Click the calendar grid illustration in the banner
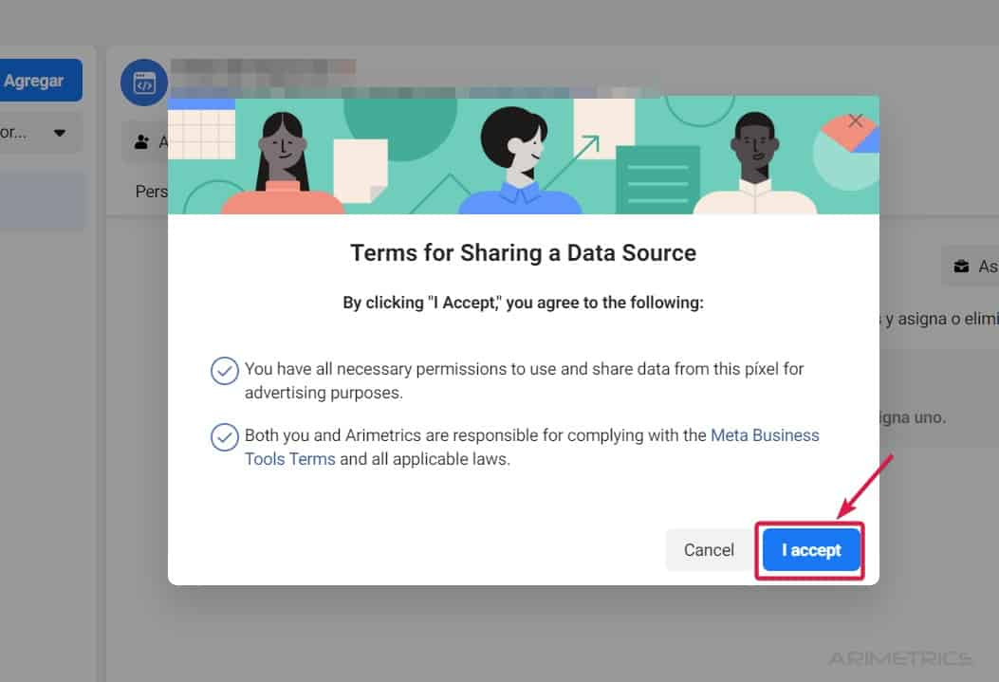 tap(201, 129)
